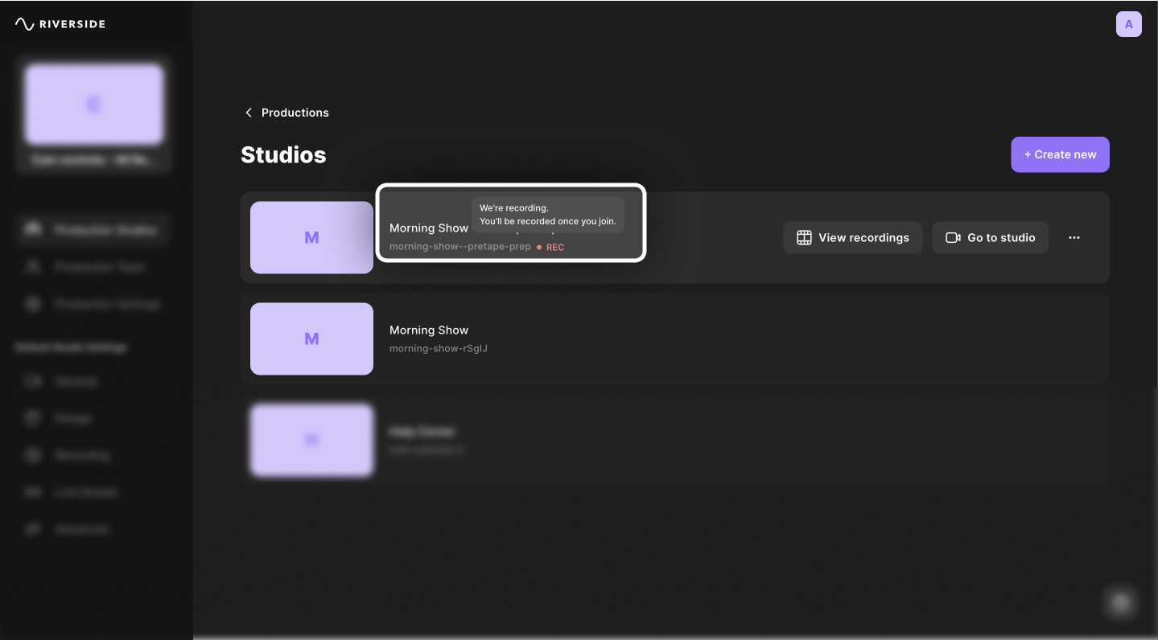Open General studio settings in sidebar

point(76,381)
